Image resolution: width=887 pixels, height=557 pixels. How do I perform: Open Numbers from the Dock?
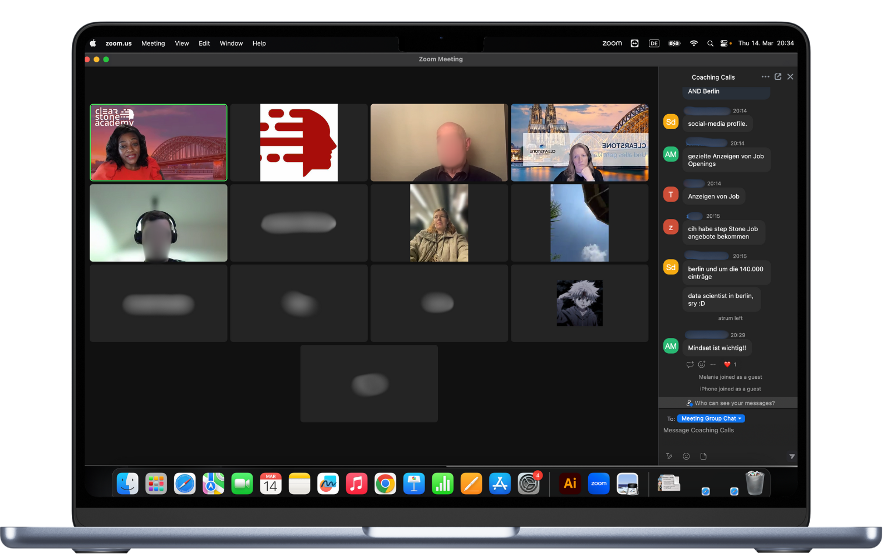click(443, 483)
